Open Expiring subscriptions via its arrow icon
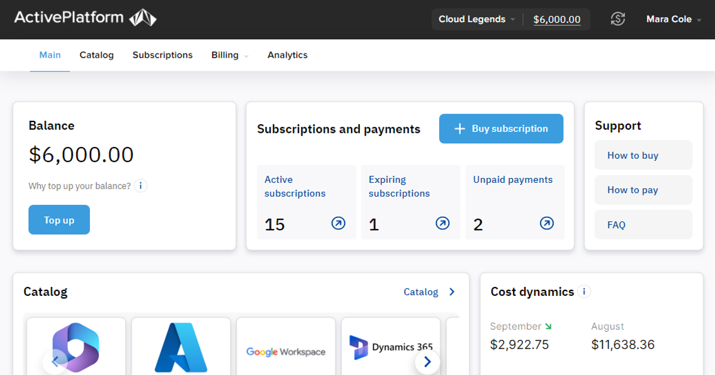 pos(442,223)
